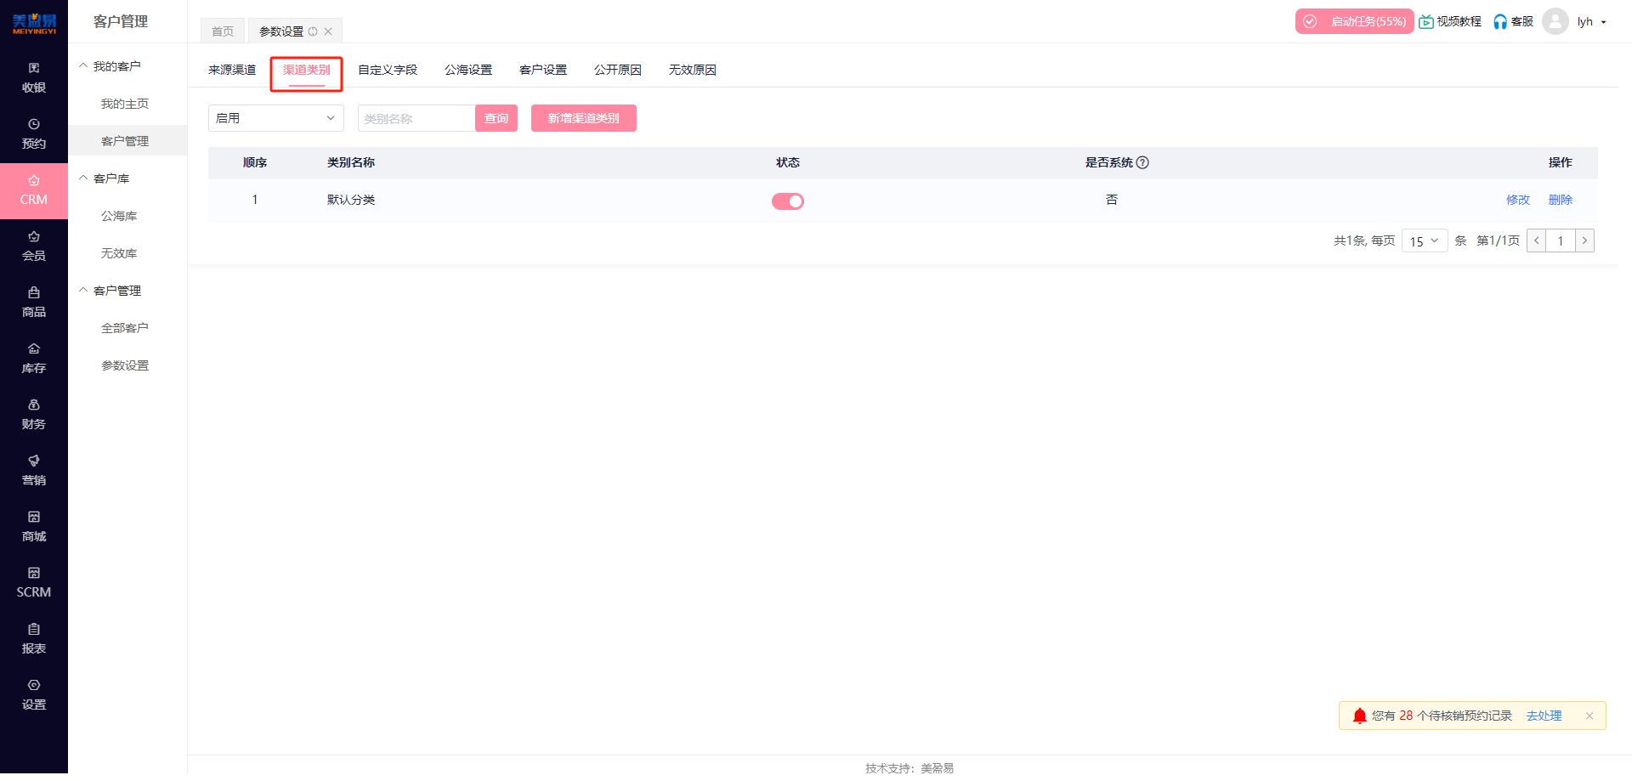Select the 会员 member sidebar icon
Viewport: 1632px width, 781px height.
pos(33,246)
